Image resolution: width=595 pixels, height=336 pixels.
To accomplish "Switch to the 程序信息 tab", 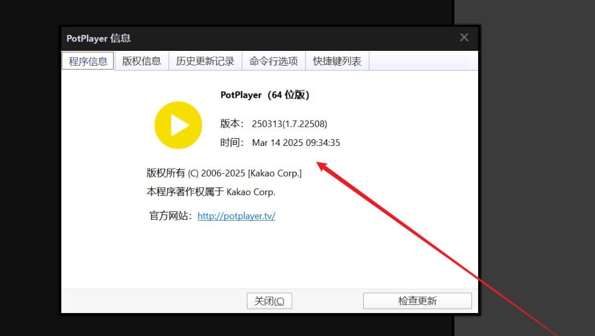I will [x=88, y=61].
